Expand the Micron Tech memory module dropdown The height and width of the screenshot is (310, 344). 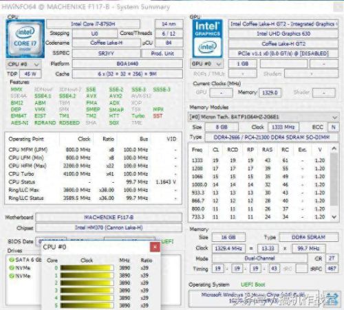[x=264, y=117]
